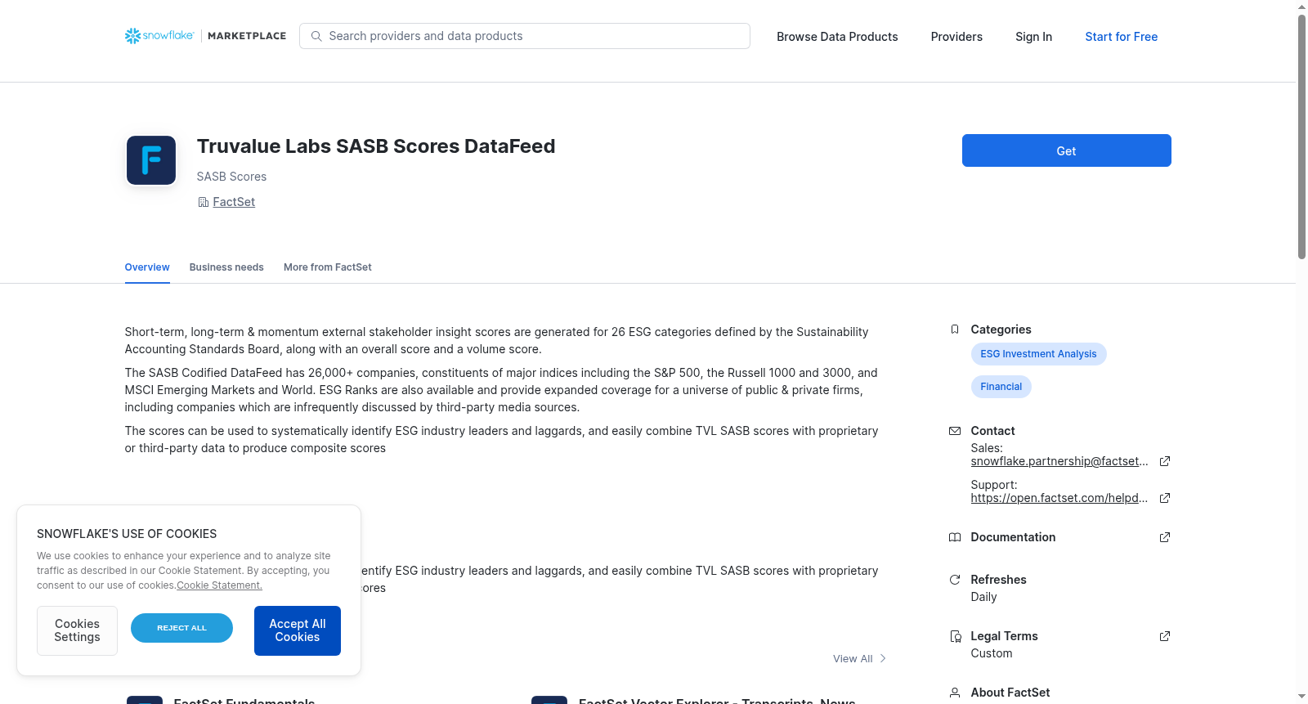
Task: Click REJECT ALL cookies button
Action: pos(181,628)
